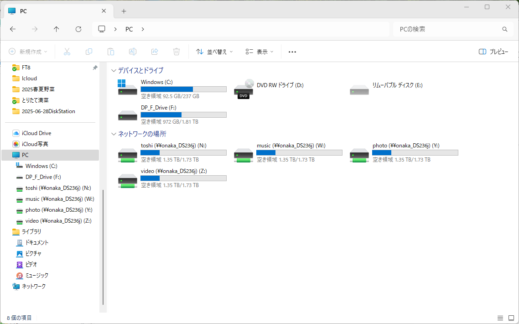Click the pin icon beside FT8
Image resolution: width=519 pixels, height=324 pixels.
[95, 68]
